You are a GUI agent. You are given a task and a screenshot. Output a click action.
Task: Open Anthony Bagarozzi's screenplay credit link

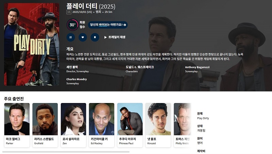coord(197,67)
